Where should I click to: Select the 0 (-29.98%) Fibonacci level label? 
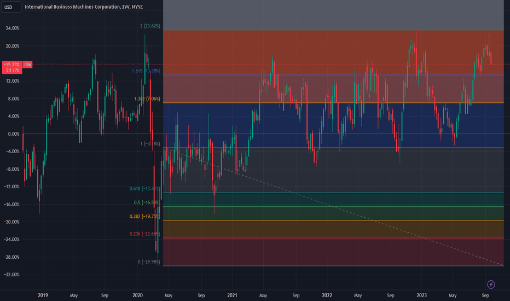point(149,262)
